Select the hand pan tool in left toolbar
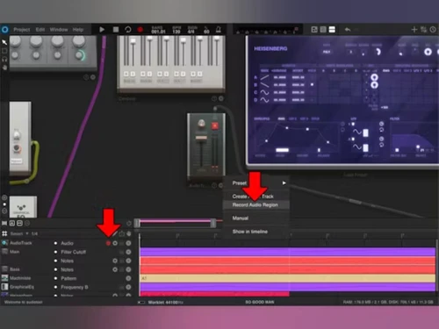The height and width of the screenshot is (329, 439). click(x=4, y=68)
